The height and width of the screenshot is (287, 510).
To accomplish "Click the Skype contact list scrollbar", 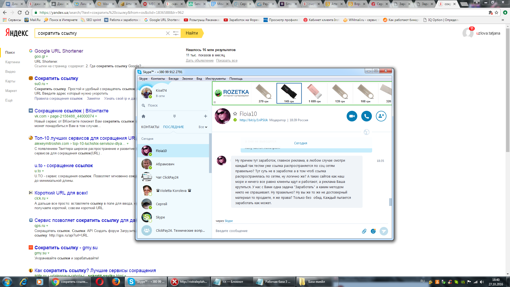I will click(x=210, y=153).
